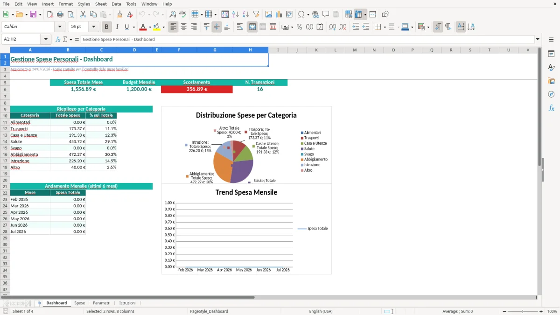Toggle Merge and Center Cells
Viewport: 560px width, 315px height.
[252, 27]
